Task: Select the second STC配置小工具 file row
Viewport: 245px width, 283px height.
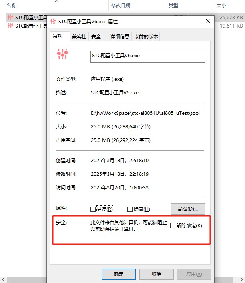Action: [26, 26]
